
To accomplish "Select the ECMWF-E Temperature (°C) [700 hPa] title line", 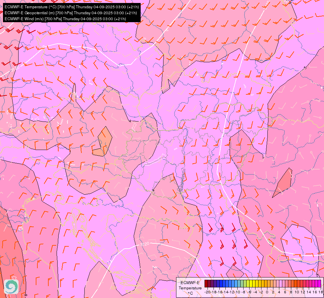I will pos(72,7).
